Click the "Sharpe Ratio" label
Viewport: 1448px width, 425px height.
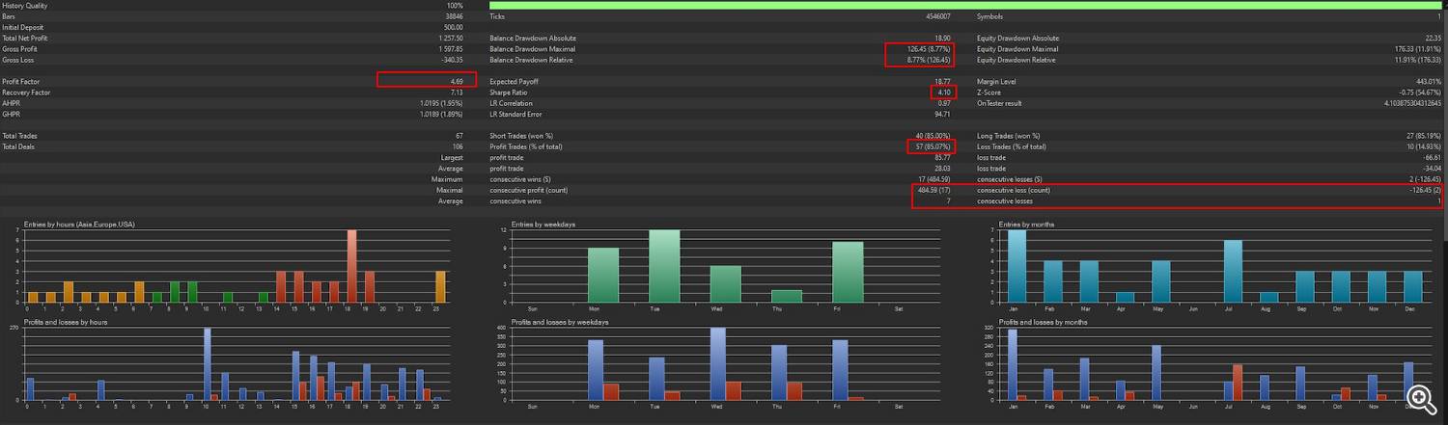[507, 93]
